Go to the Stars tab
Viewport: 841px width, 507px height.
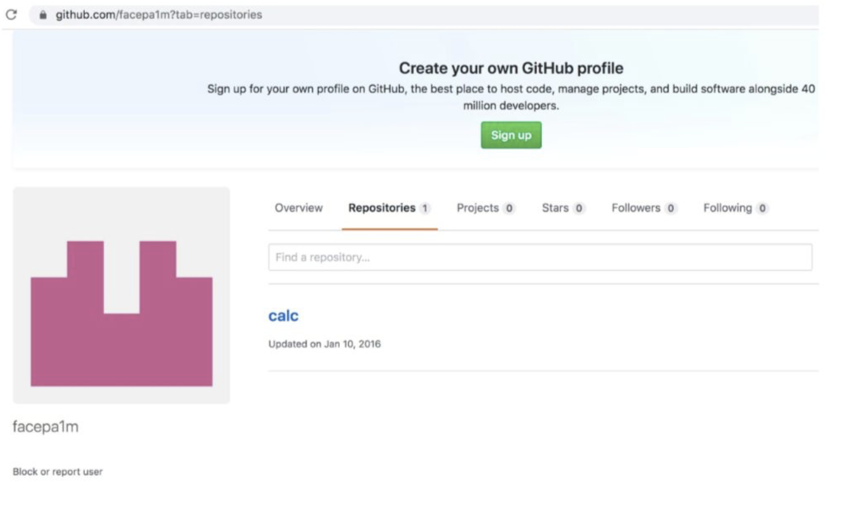tap(555, 208)
